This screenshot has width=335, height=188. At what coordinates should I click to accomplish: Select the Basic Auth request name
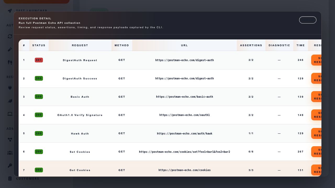point(80,97)
